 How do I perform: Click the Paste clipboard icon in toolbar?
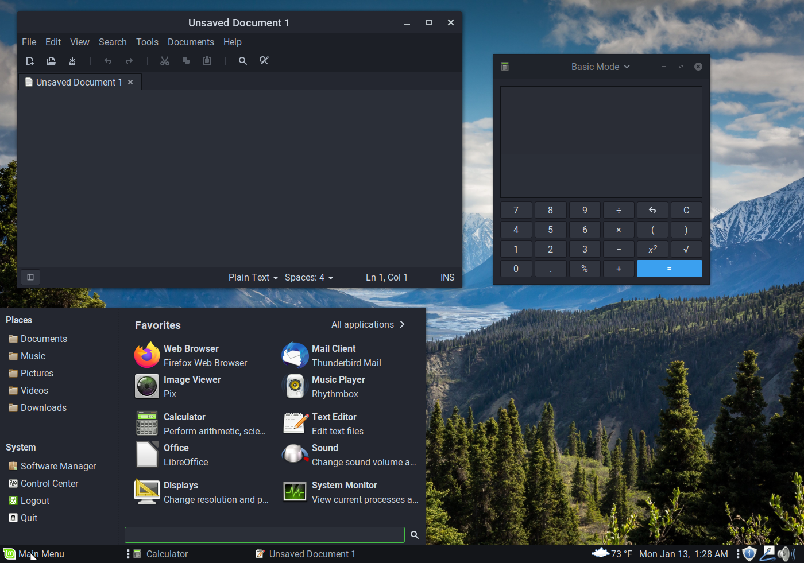coord(207,61)
